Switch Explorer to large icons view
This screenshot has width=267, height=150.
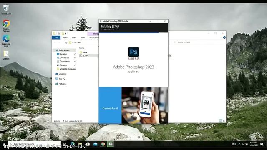pos(224,121)
